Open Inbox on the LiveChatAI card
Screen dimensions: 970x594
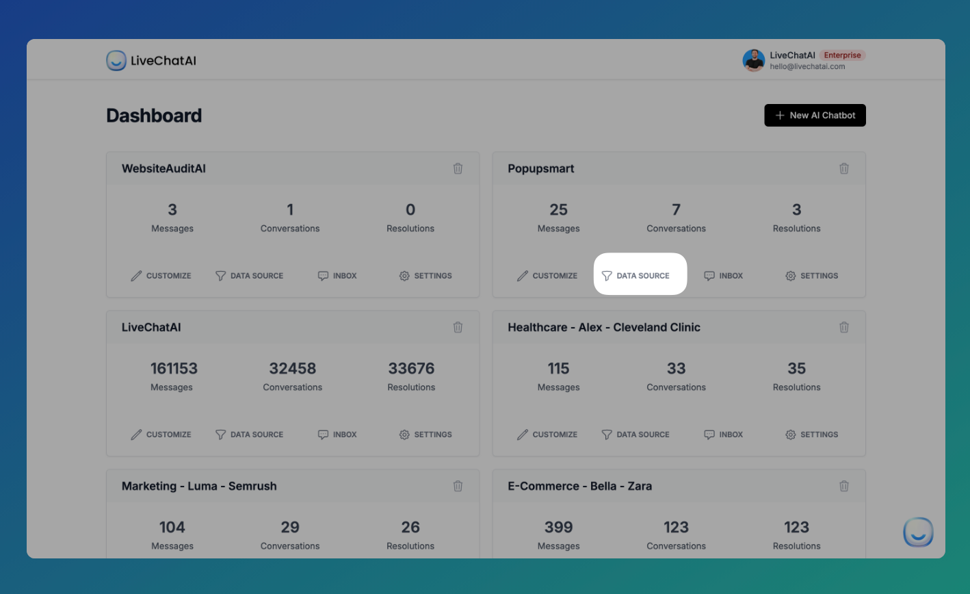tap(337, 435)
